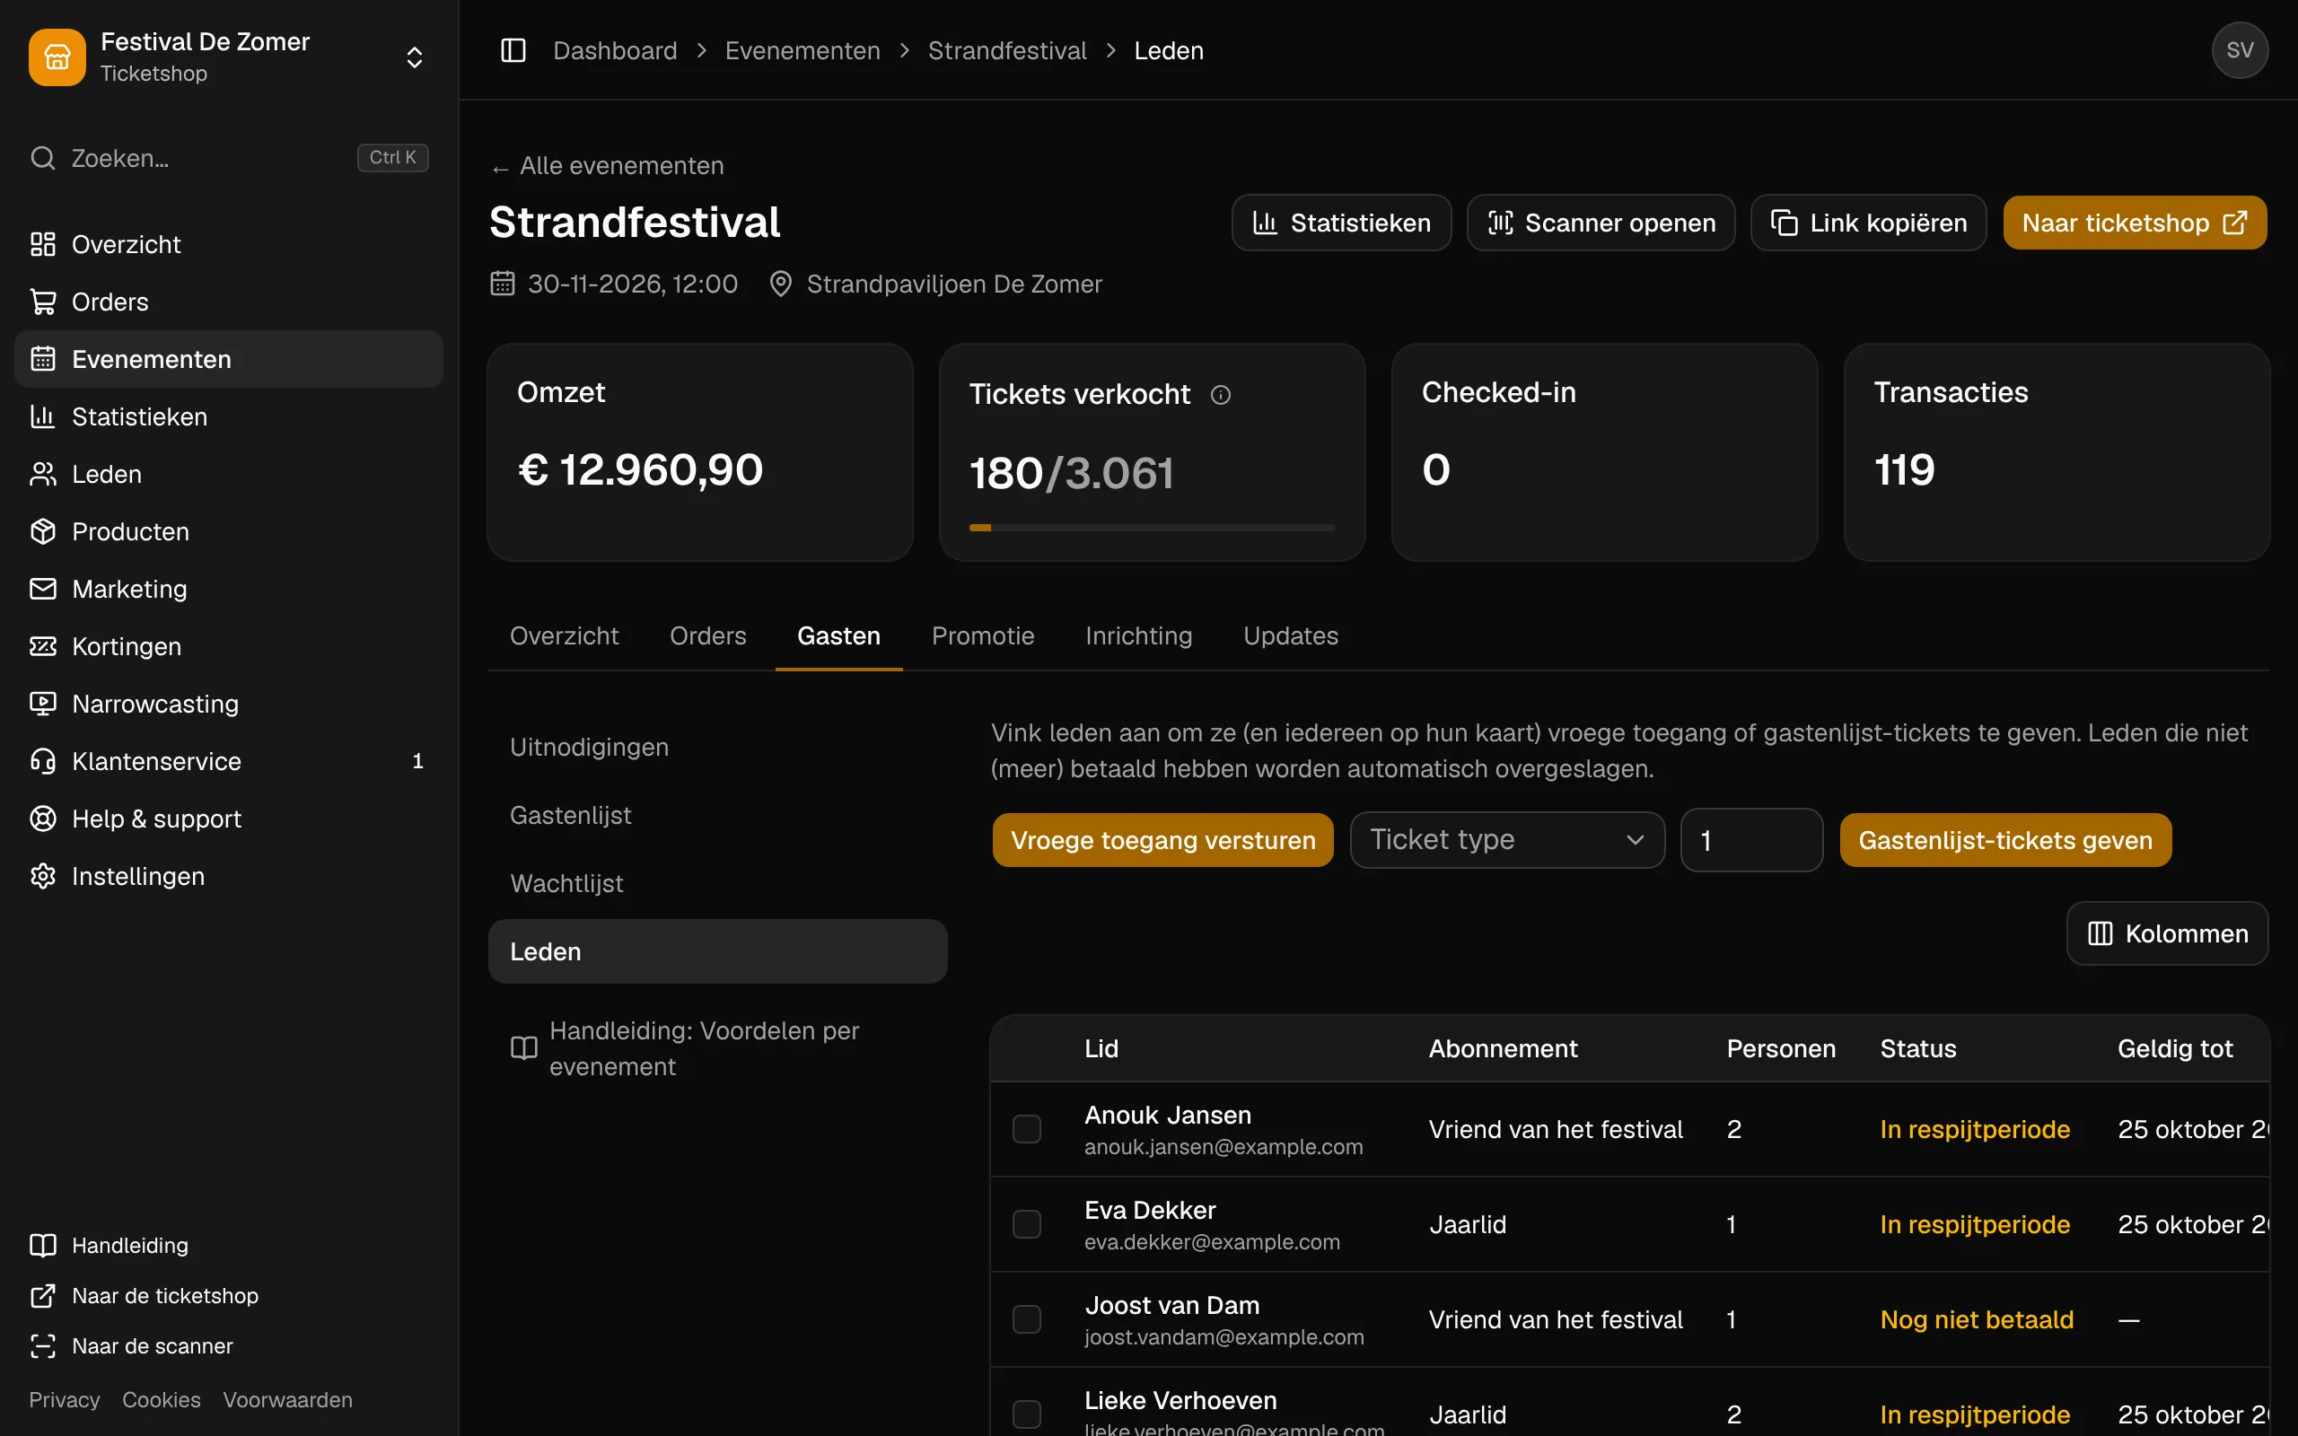Check the box for Eva Dekker
The width and height of the screenshot is (2298, 1436).
click(x=1027, y=1224)
